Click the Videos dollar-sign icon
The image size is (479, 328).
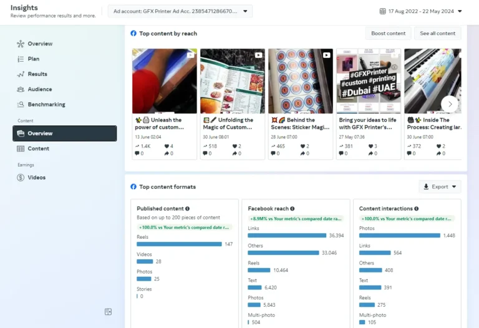tap(21, 178)
